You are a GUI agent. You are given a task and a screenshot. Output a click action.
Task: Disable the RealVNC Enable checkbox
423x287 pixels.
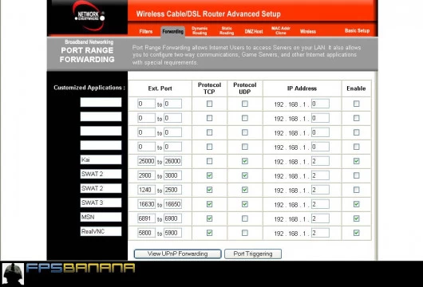click(x=357, y=233)
